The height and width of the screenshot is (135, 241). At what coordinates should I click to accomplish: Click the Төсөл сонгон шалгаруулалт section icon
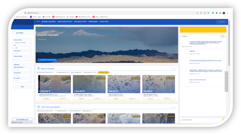point(39,107)
